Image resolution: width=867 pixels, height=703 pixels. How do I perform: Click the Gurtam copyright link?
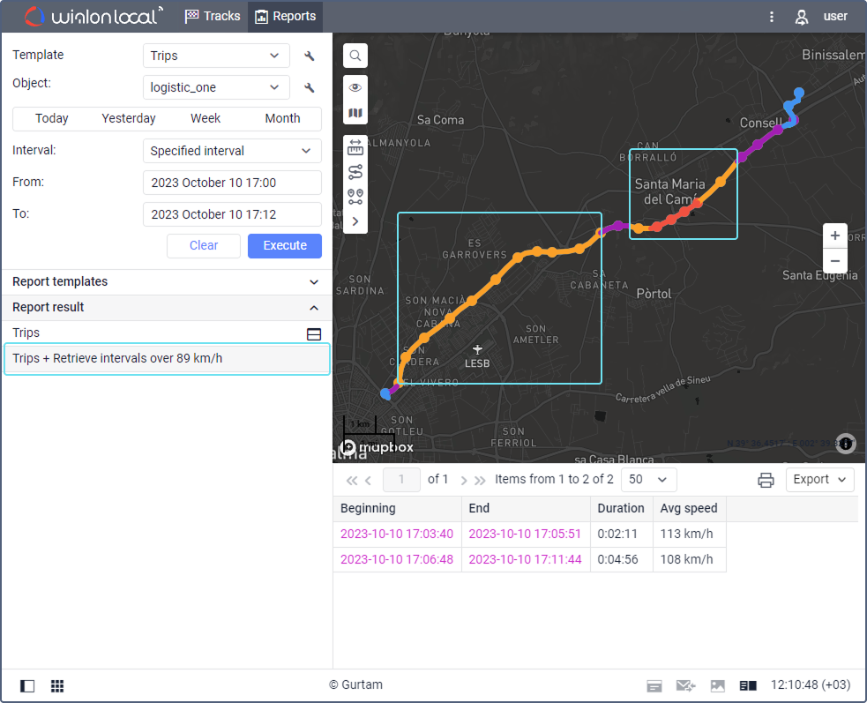point(355,684)
